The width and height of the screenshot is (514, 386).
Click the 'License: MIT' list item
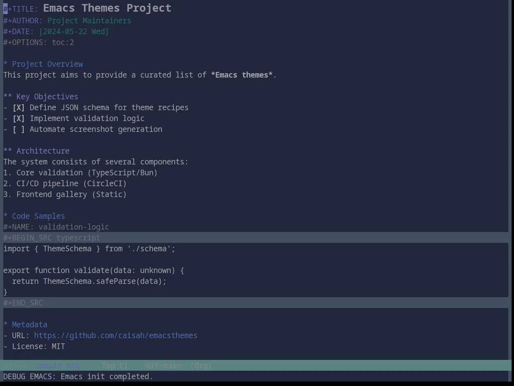pos(34,346)
